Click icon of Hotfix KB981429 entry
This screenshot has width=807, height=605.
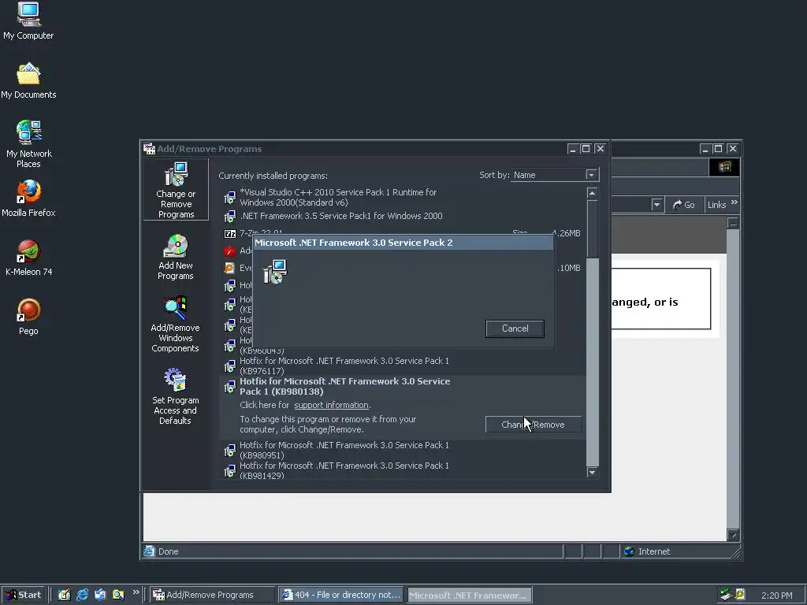pyautogui.click(x=229, y=471)
